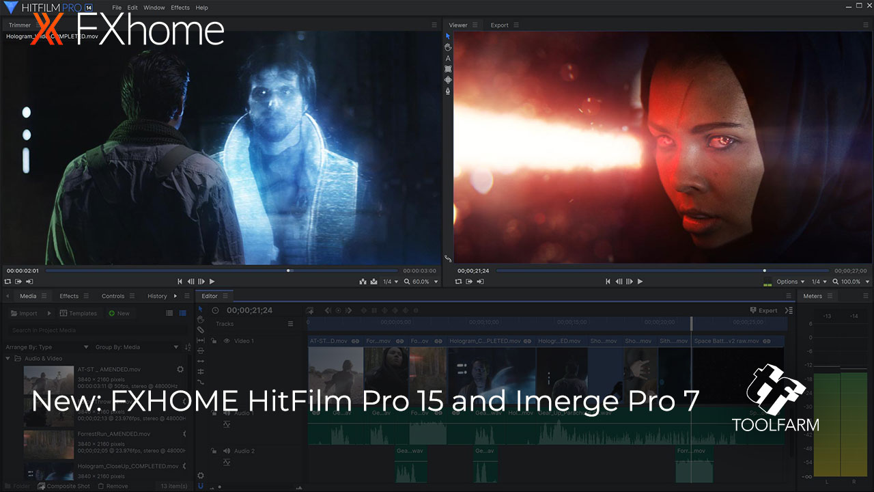This screenshot has width=874, height=492.
Task: Open Tracks options menu icon
Action: 290,324
